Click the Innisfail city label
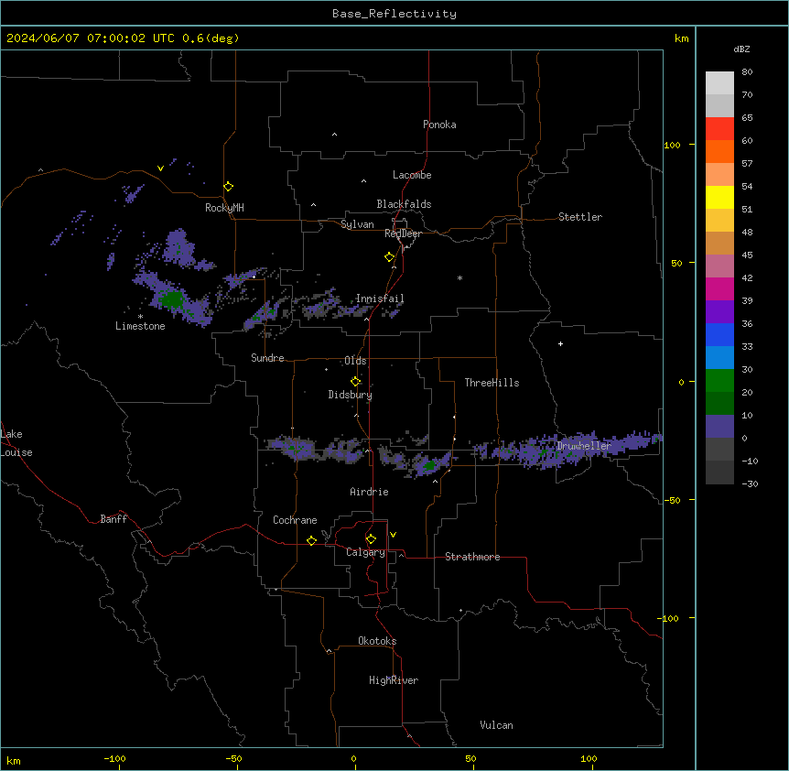The image size is (789, 771). [x=380, y=299]
